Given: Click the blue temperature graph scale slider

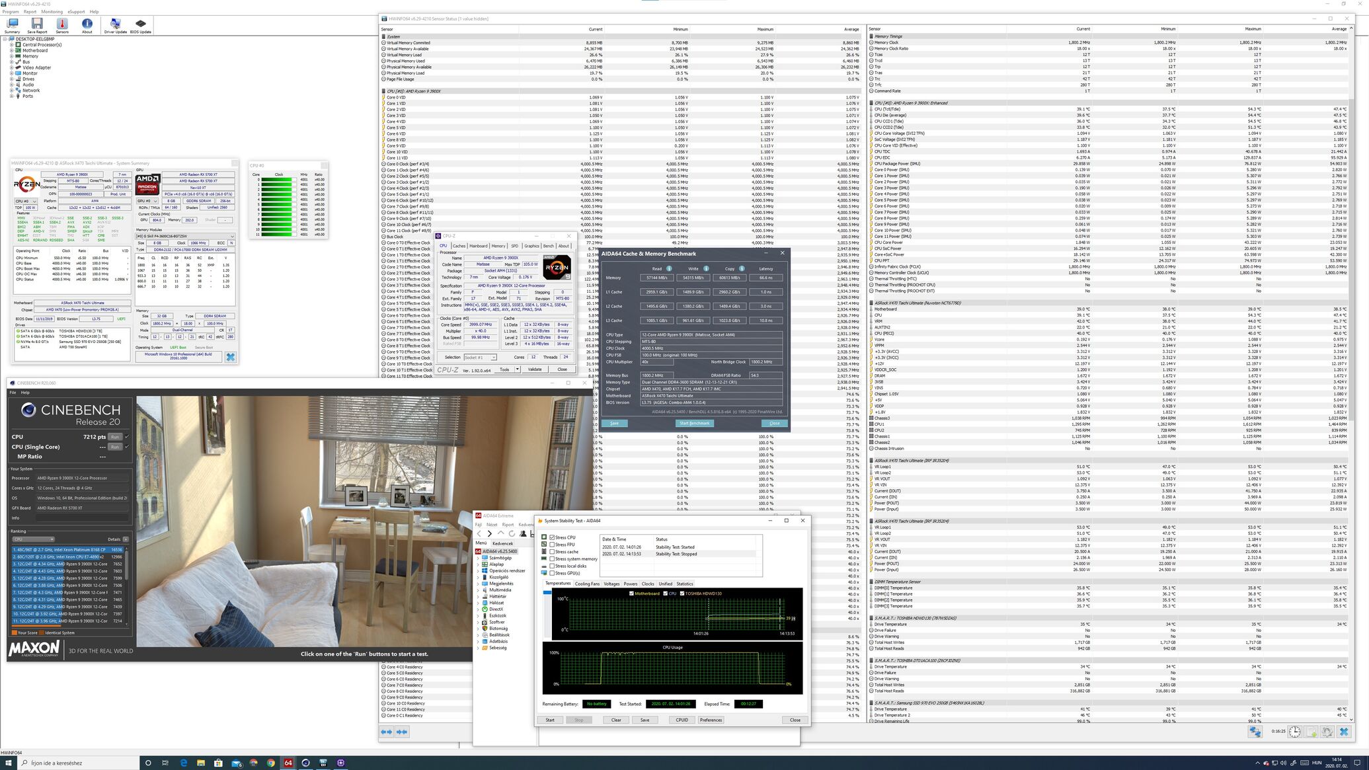Looking at the screenshot, I should [x=547, y=593].
